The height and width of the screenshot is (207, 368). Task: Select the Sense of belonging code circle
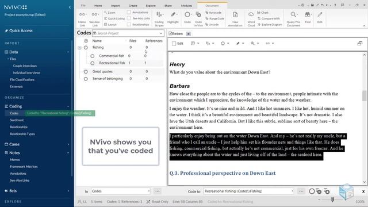coord(86,79)
